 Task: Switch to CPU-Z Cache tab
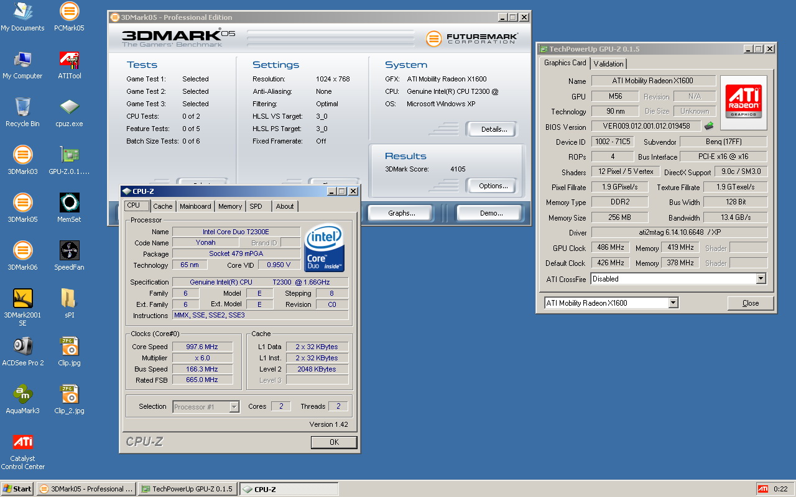tap(163, 206)
